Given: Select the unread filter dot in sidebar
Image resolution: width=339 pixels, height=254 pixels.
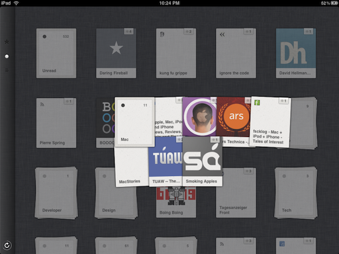Looking at the screenshot, I should coord(7,56).
